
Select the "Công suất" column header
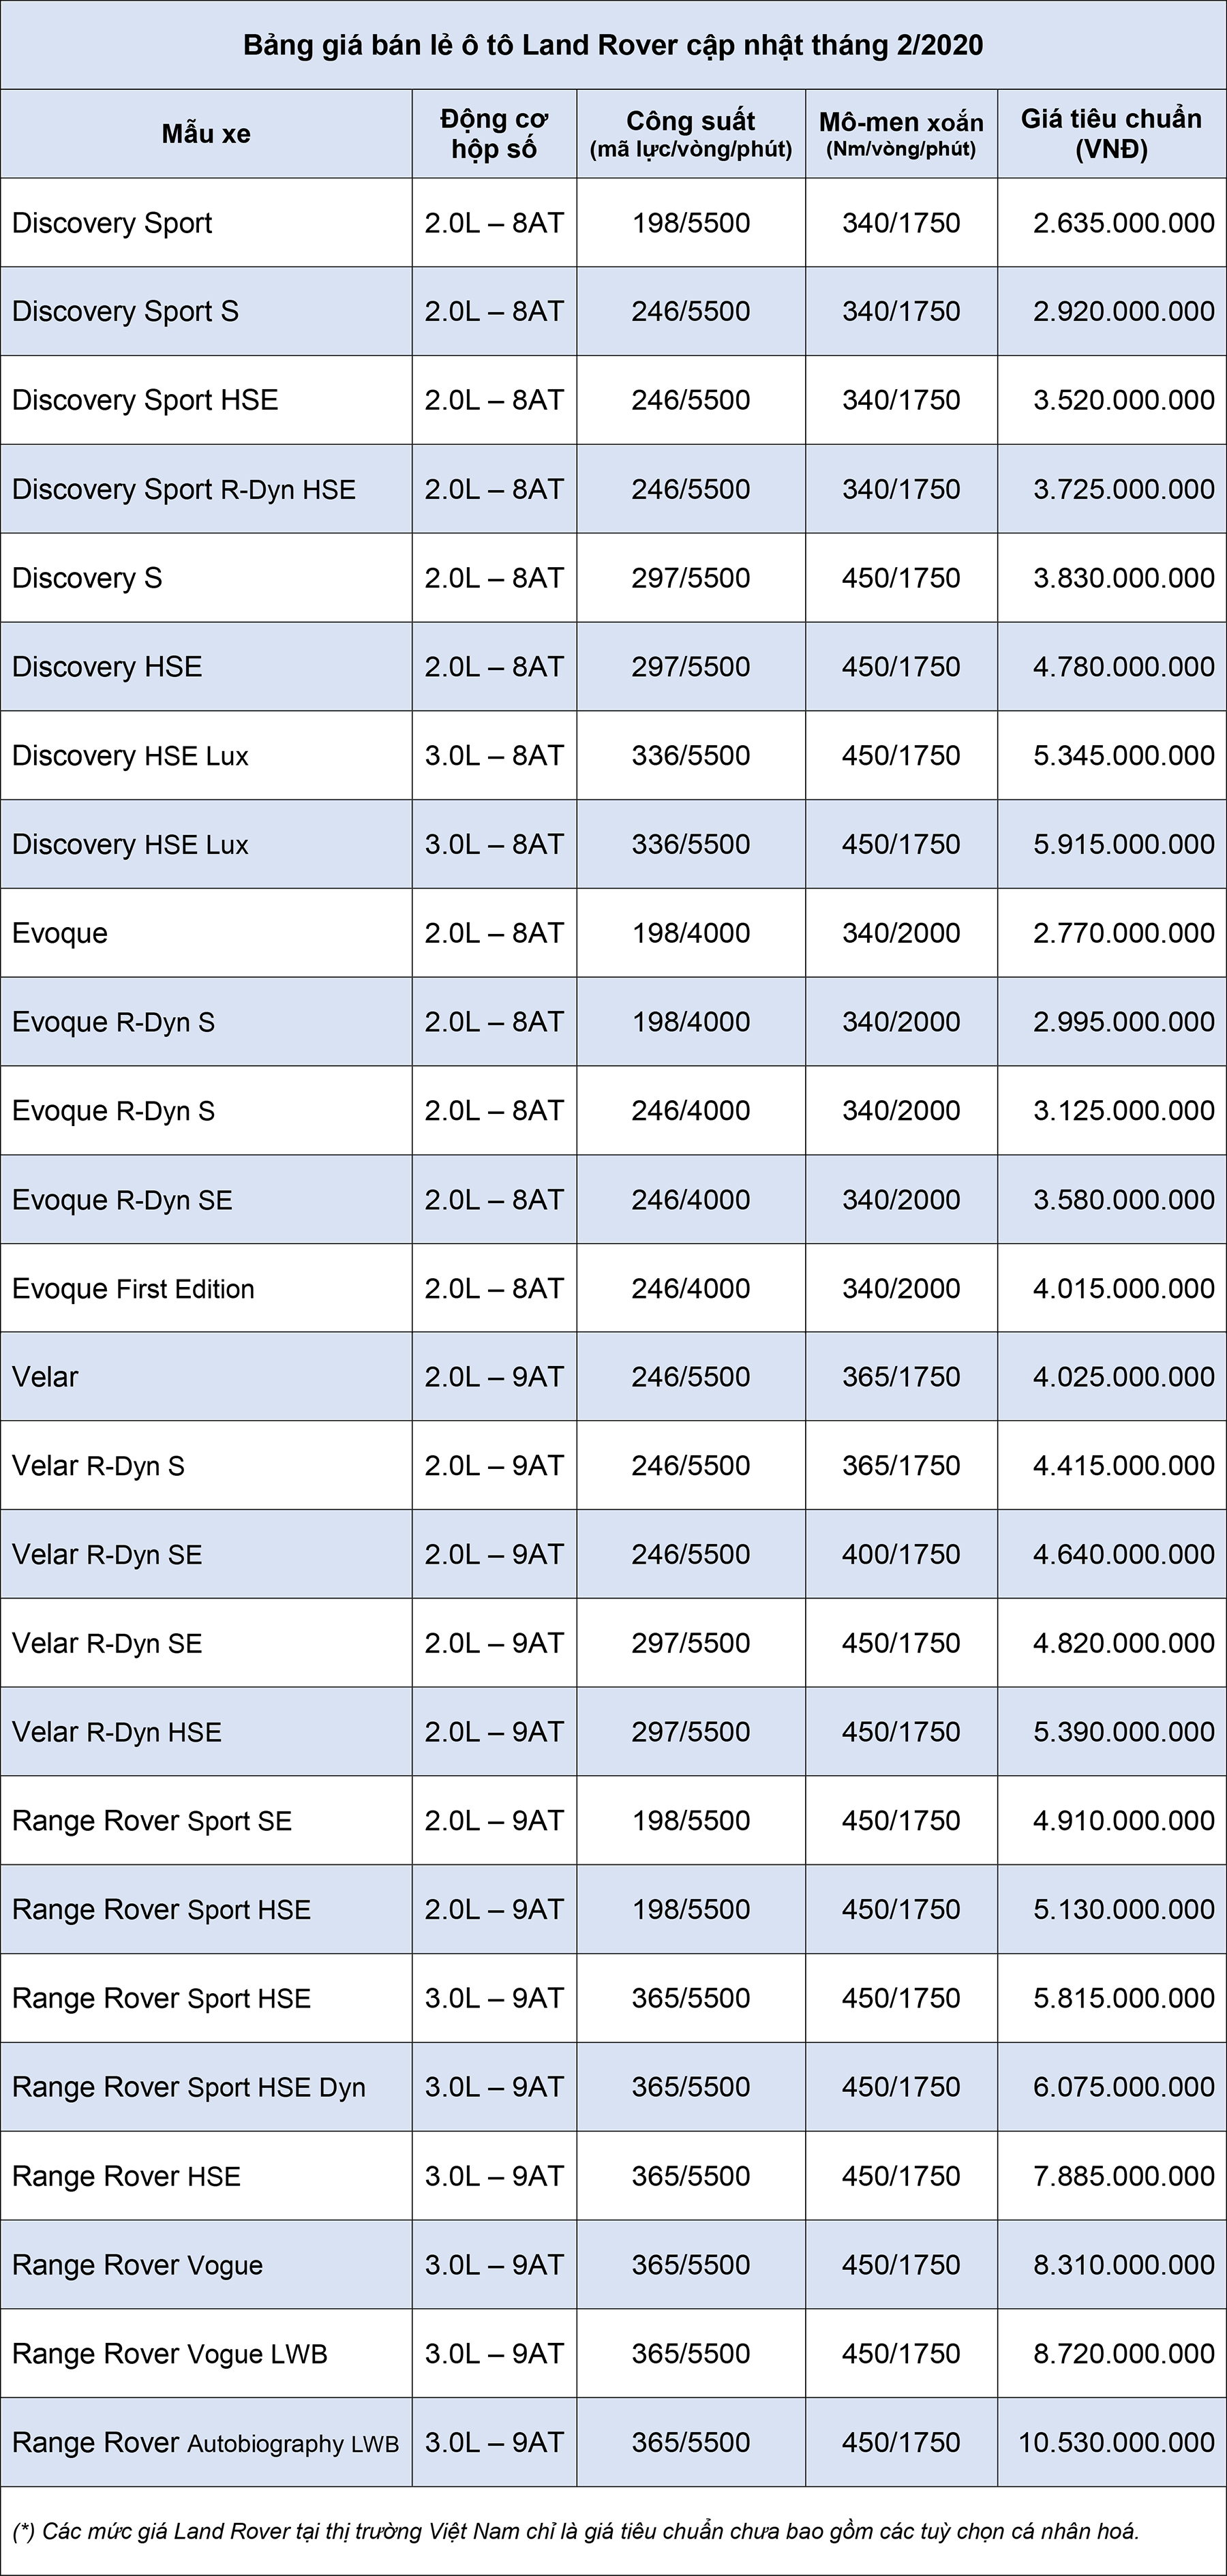(x=691, y=134)
